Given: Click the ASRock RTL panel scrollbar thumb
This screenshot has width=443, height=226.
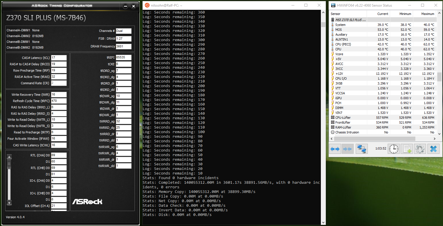Looking at the screenshot, I should [x=9, y=164].
